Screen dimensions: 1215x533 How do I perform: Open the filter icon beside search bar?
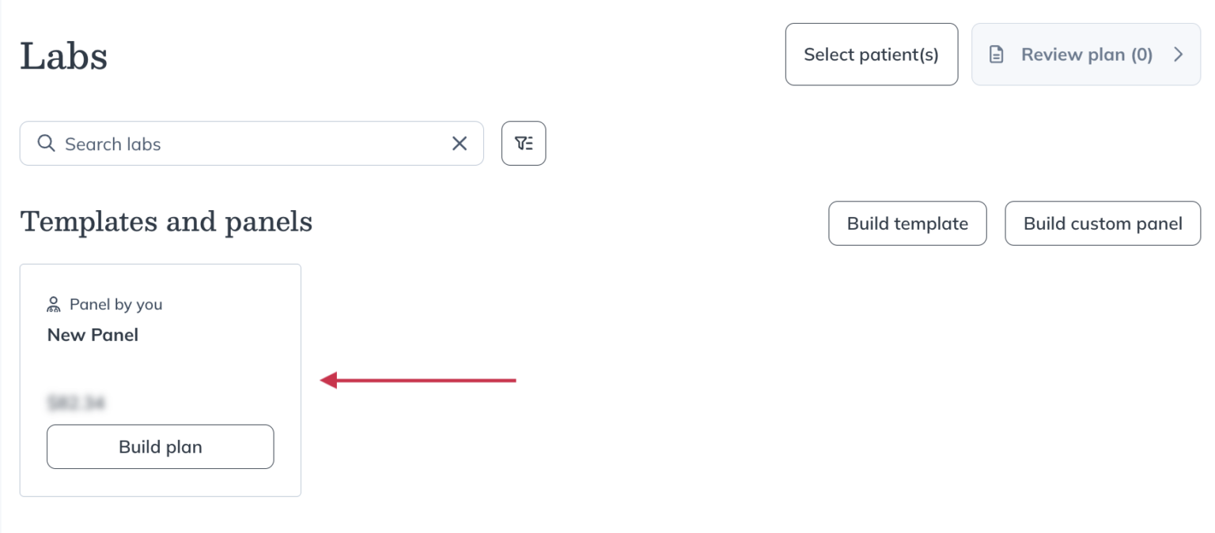(524, 143)
